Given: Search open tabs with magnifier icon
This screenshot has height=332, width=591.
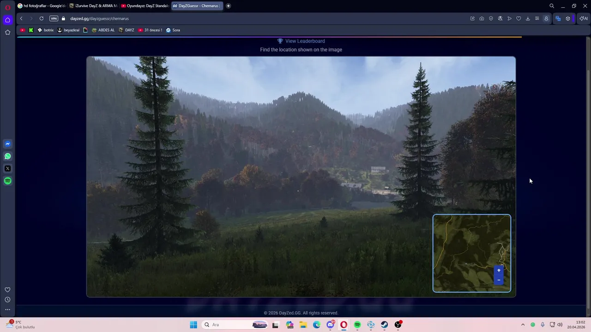Looking at the screenshot, I should tap(552, 6).
